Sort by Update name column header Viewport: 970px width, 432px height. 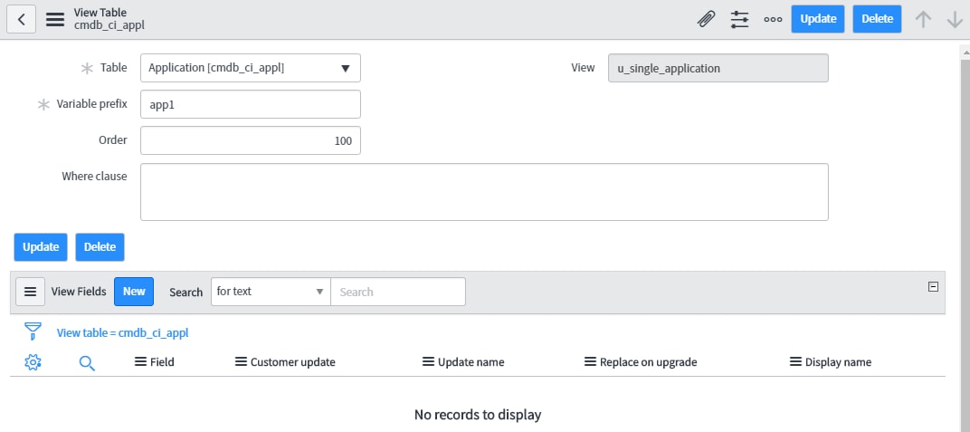(x=471, y=362)
